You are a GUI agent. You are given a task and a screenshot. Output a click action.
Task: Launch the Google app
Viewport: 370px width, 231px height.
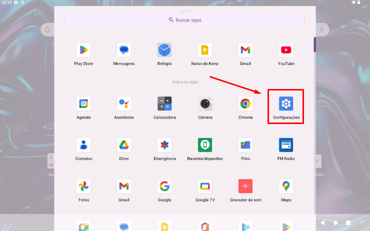coord(164,186)
